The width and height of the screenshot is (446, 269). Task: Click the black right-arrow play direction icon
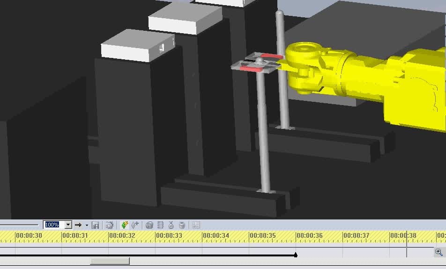click(78, 225)
